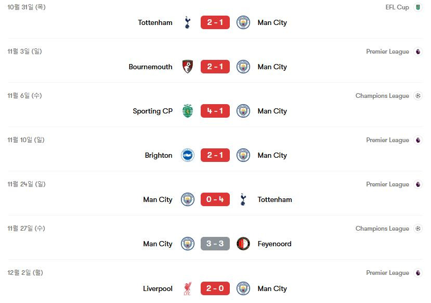This screenshot has width=431, height=303.
Task: Click Man City crest beside Feyenoord score
Action: click(188, 244)
